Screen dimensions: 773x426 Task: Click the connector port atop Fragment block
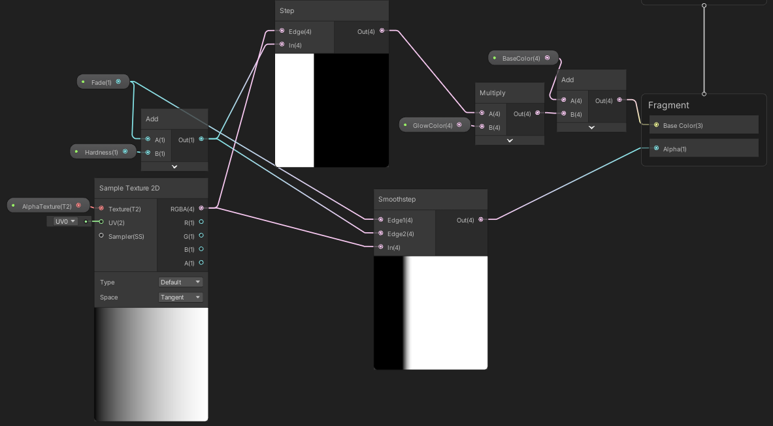[x=704, y=93]
